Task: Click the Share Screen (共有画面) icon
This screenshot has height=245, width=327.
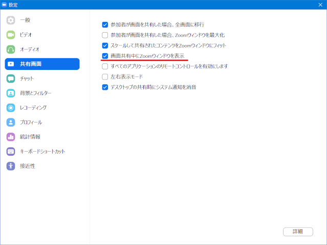Action: (x=11, y=64)
